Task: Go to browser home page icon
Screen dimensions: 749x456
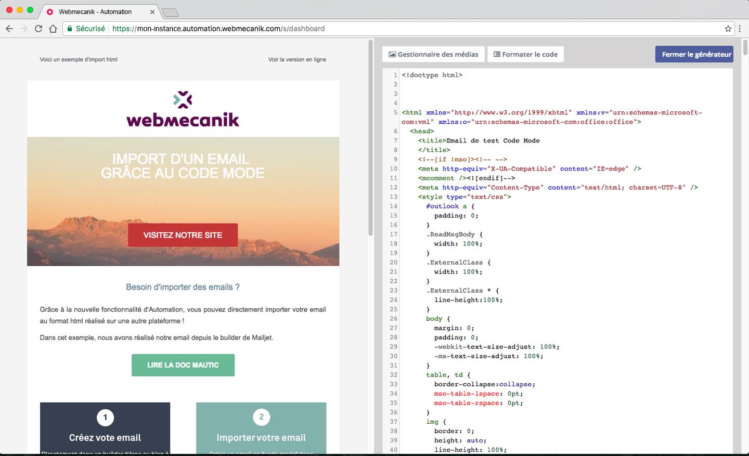Action: (x=53, y=29)
